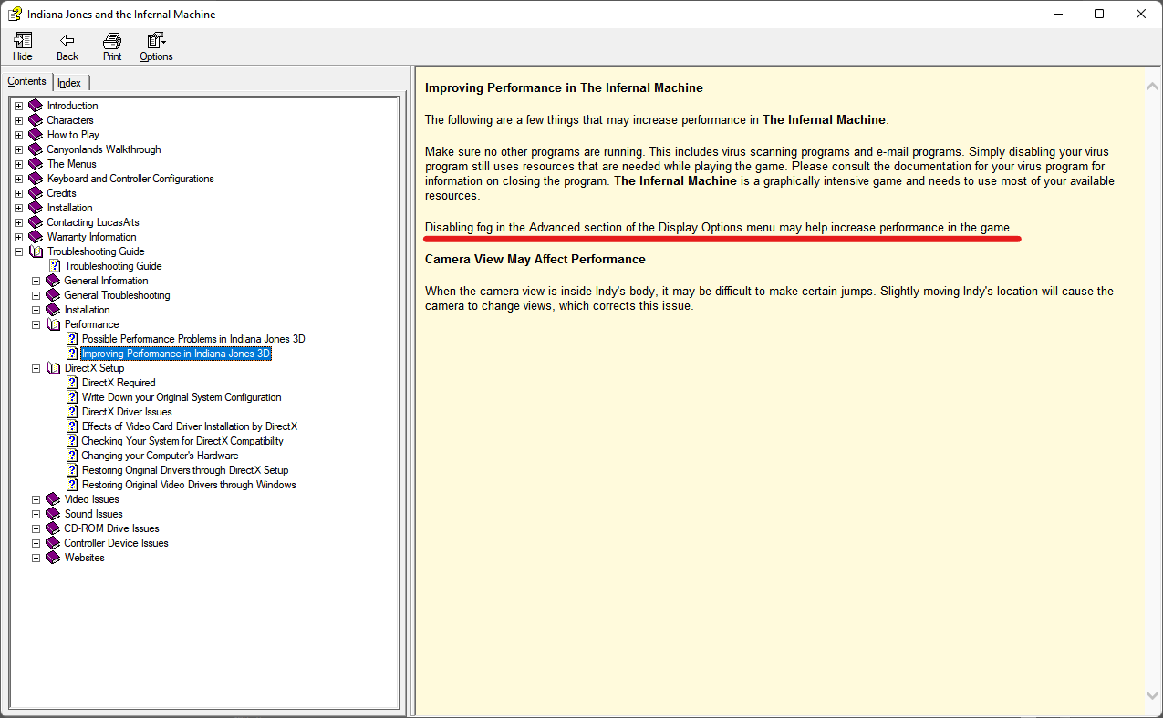Click the Improving Performance in The Infernal Machine heading
The width and height of the screenshot is (1163, 718).
pos(564,88)
